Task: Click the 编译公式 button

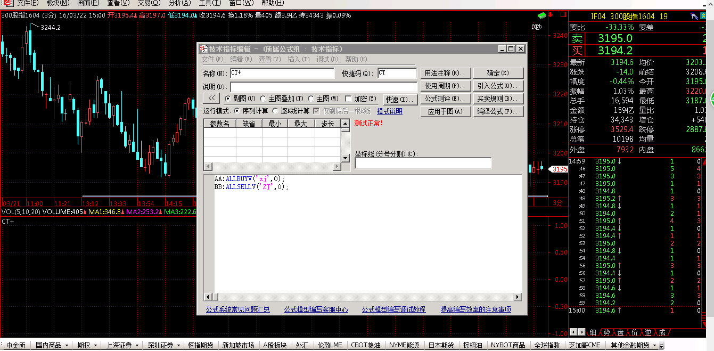Action: 498,111
